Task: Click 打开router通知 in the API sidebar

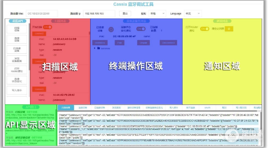Action: pos(17,70)
